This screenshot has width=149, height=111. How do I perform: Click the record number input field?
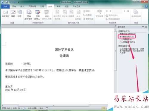coord(117,11)
